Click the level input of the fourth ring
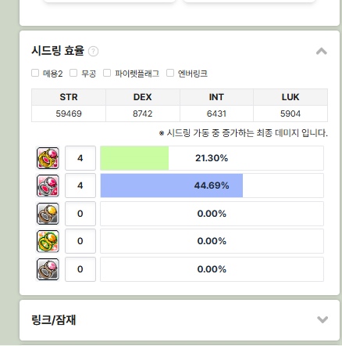This screenshot has width=342, height=346. click(80, 241)
